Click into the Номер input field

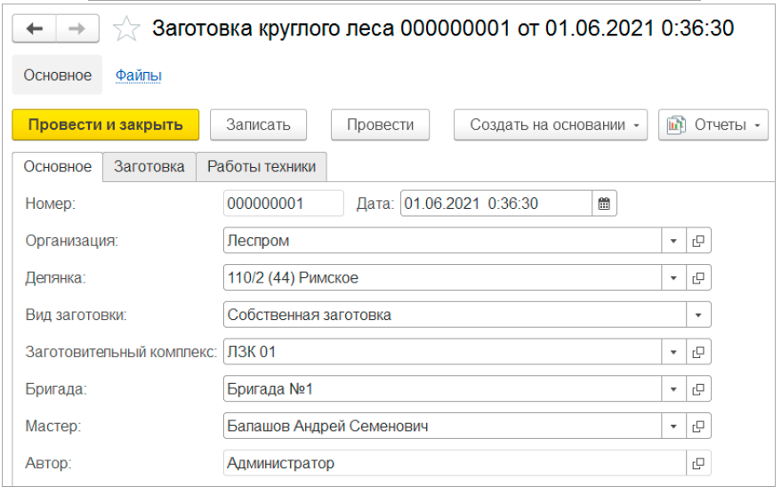tap(282, 204)
